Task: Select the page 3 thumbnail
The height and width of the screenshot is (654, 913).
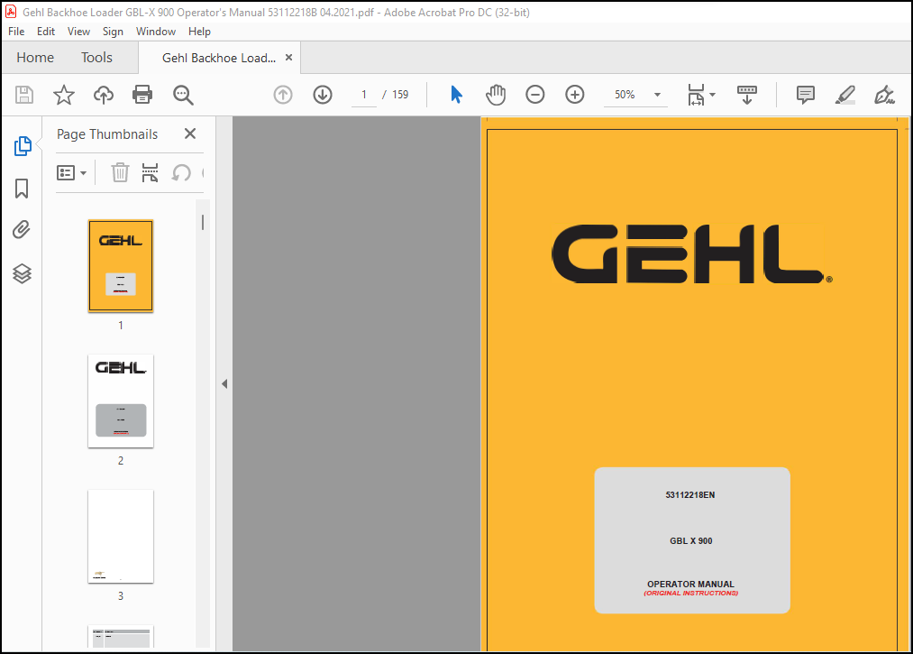Action: point(121,536)
